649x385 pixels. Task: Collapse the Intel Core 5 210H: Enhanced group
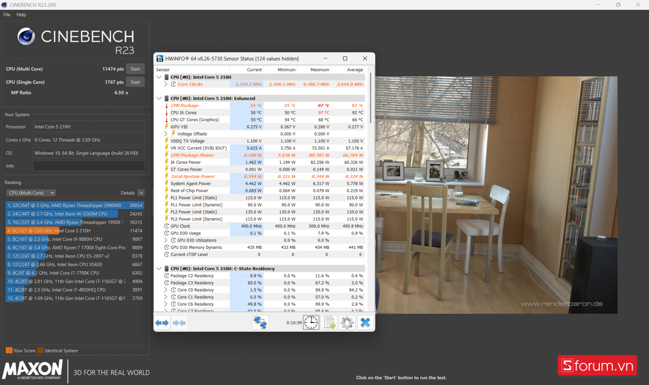(x=159, y=98)
